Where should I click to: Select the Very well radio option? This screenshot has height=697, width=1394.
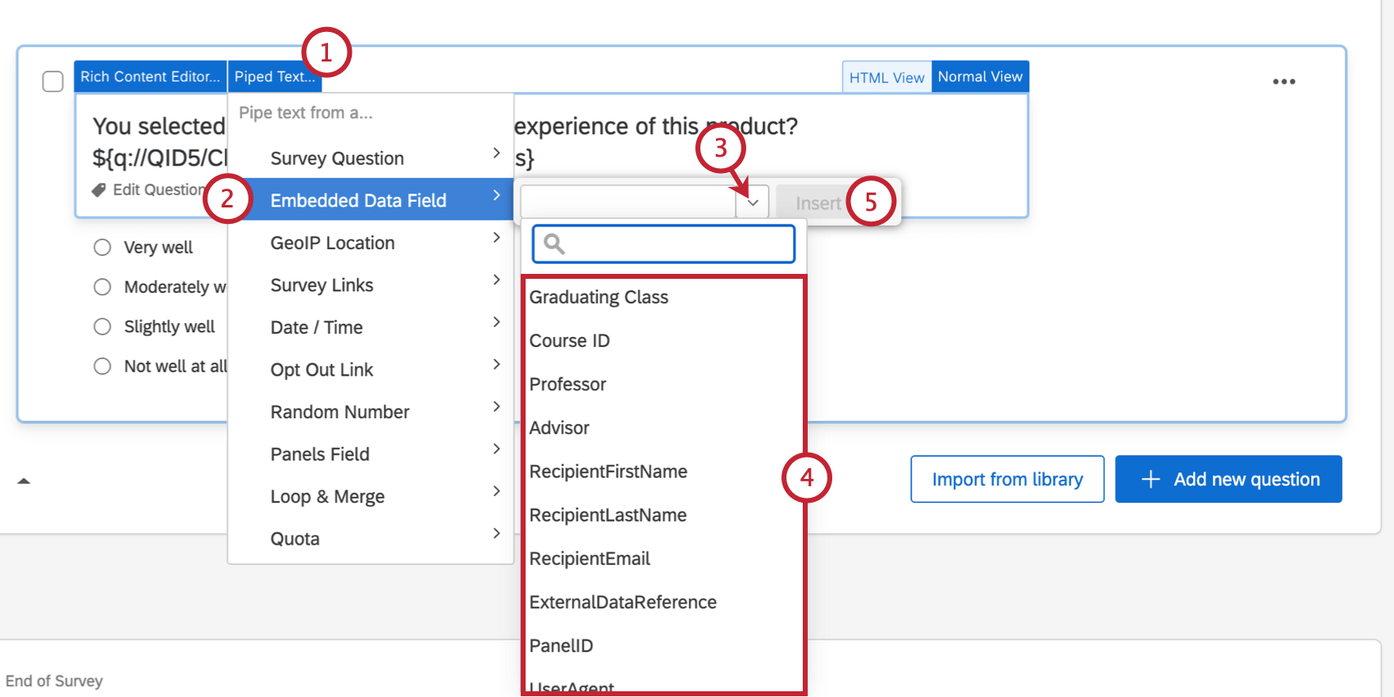pyautogui.click(x=102, y=248)
